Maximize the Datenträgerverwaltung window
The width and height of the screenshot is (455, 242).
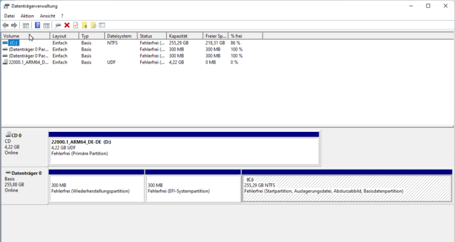coord(428,6)
